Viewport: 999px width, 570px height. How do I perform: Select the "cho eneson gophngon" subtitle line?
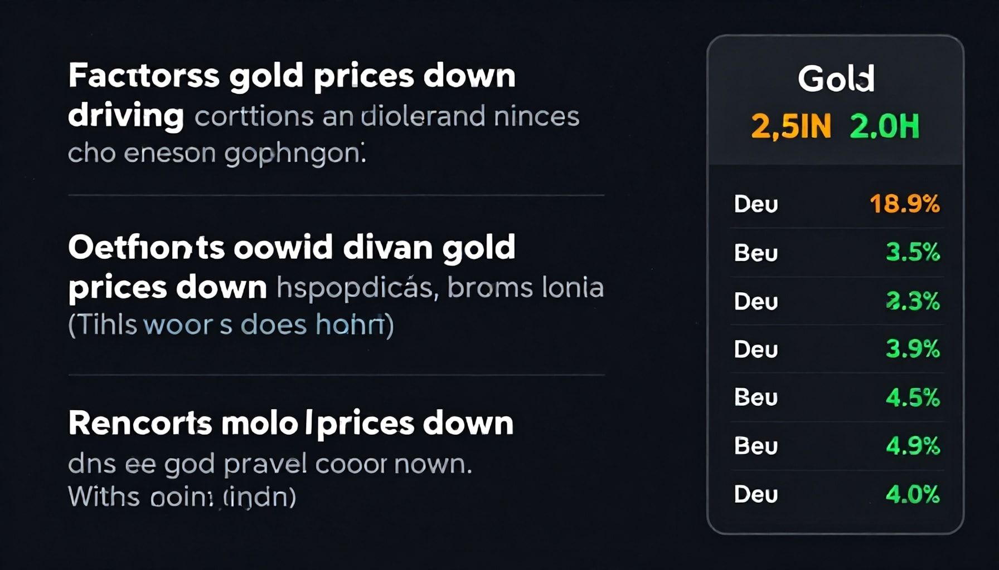click(x=216, y=153)
